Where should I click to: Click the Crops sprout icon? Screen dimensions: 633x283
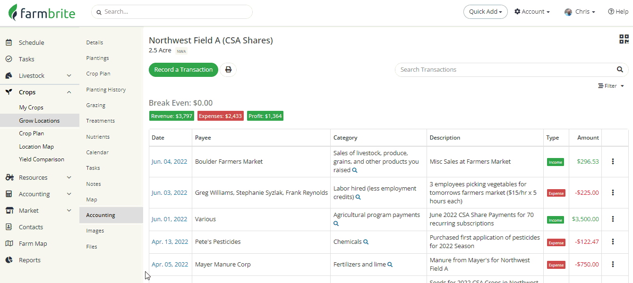coord(9,92)
